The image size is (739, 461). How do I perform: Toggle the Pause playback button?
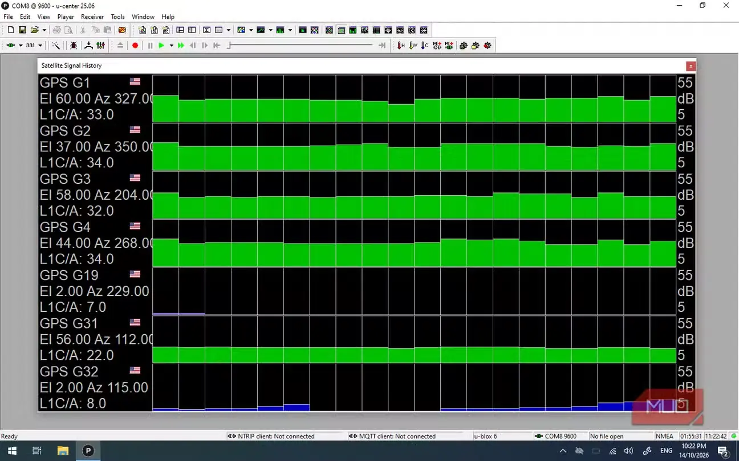pyautogui.click(x=150, y=46)
